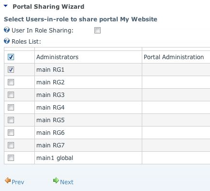Click the orange Prev arrow icon

click(x=8, y=180)
